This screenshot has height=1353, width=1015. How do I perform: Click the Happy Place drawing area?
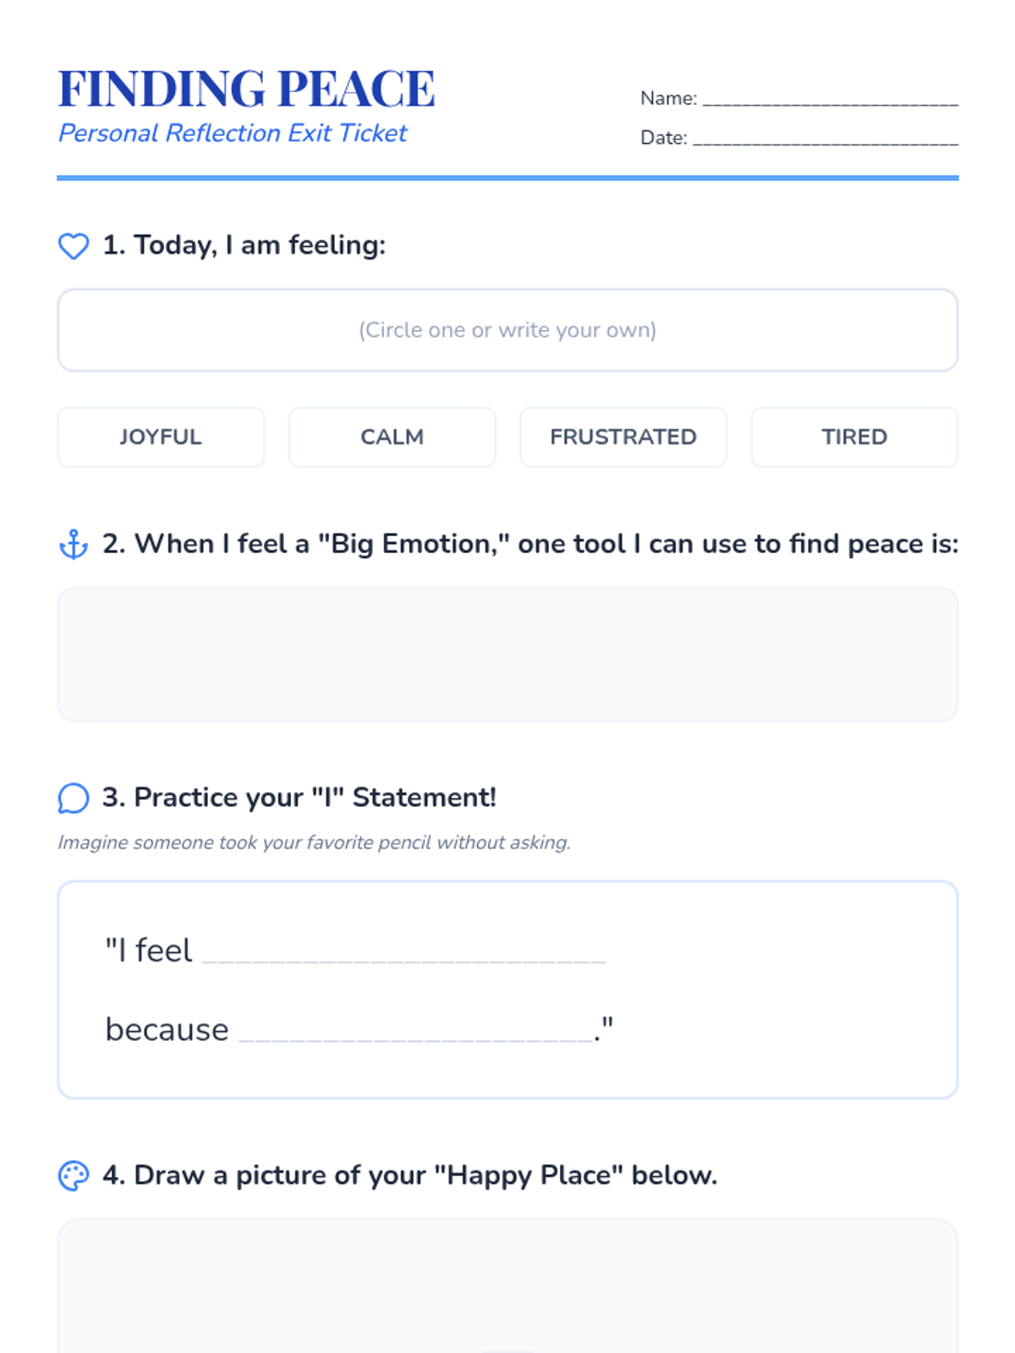pyautogui.click(x=507, y=1286)
